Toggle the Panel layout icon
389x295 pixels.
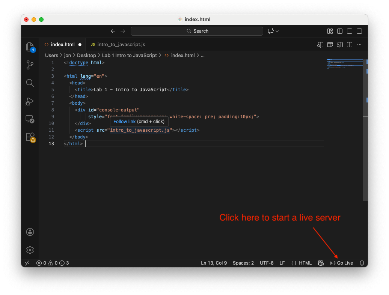[349, 31]
